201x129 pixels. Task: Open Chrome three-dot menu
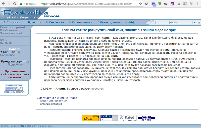198,4
